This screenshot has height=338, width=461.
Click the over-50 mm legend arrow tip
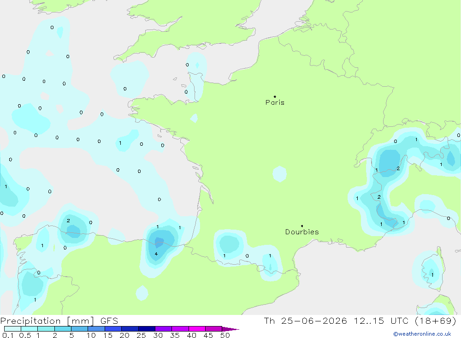tap(231, 329)
